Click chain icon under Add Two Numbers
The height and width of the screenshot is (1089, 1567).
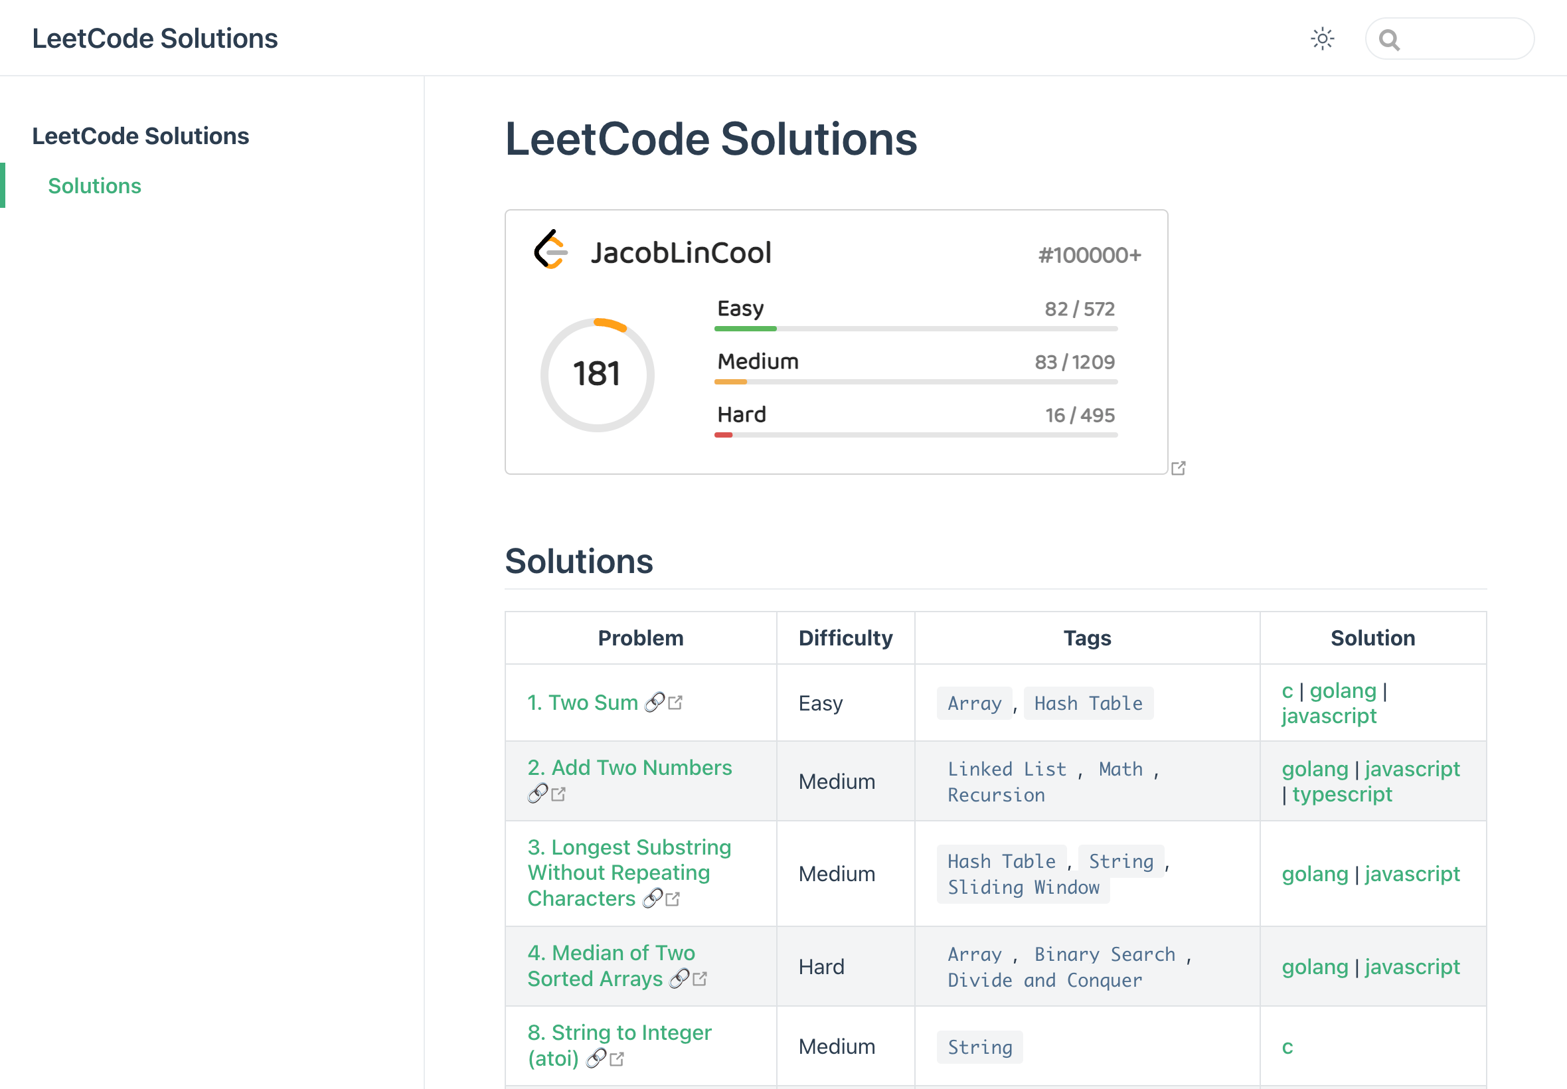click(537, 794)
